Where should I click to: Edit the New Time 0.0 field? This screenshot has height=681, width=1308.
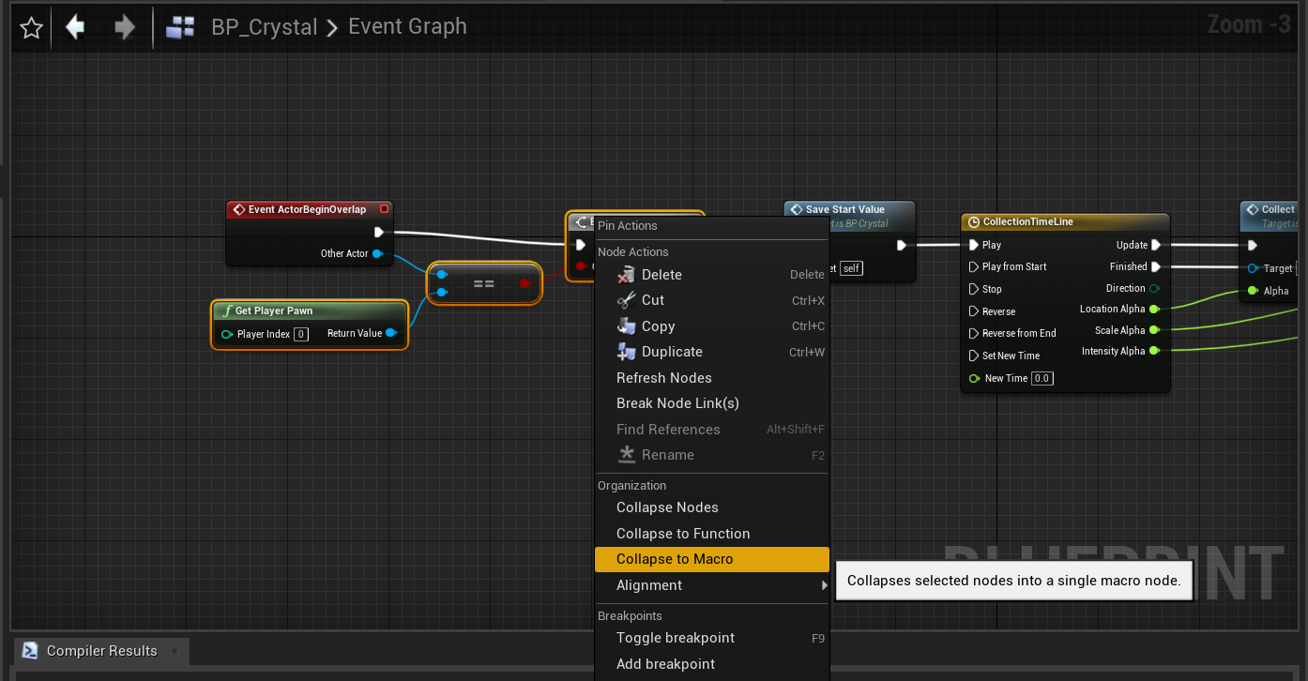coord(1042,378)
